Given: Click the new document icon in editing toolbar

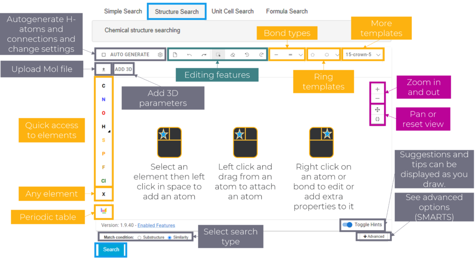Looking at the screenshot, I should (x=175, y=55).
